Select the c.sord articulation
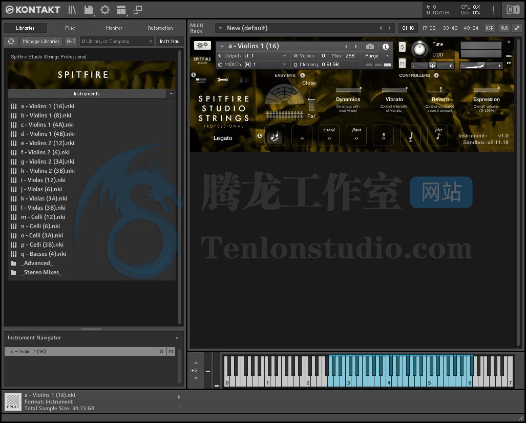This screenshot has width=526, height=423. pyautogui.click(x=329, y=135)
